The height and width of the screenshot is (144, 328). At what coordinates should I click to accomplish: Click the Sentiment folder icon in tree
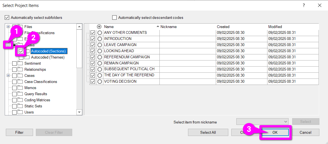[x=20, y=64]
